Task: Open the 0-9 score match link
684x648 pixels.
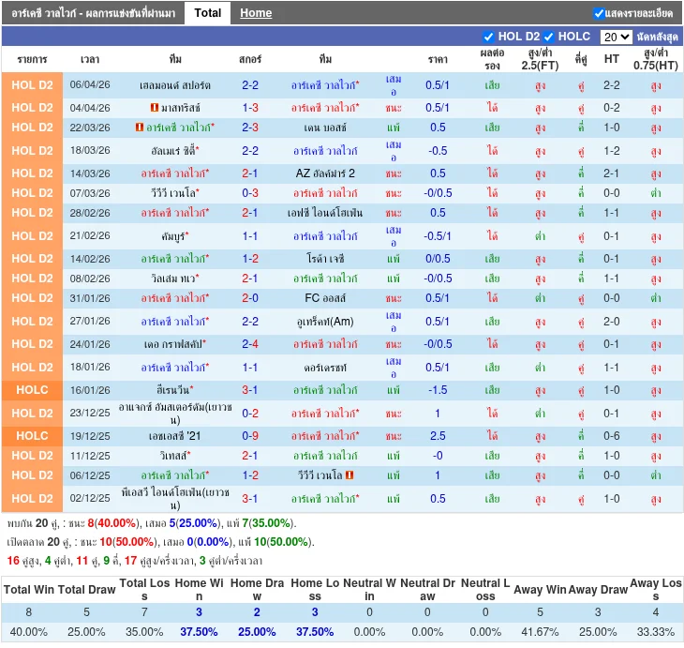Action: [x=250, y=436]
